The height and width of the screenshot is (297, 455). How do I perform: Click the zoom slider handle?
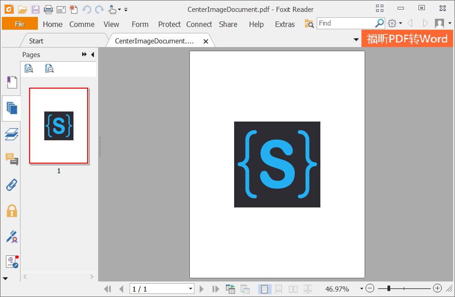click(388, 288)
